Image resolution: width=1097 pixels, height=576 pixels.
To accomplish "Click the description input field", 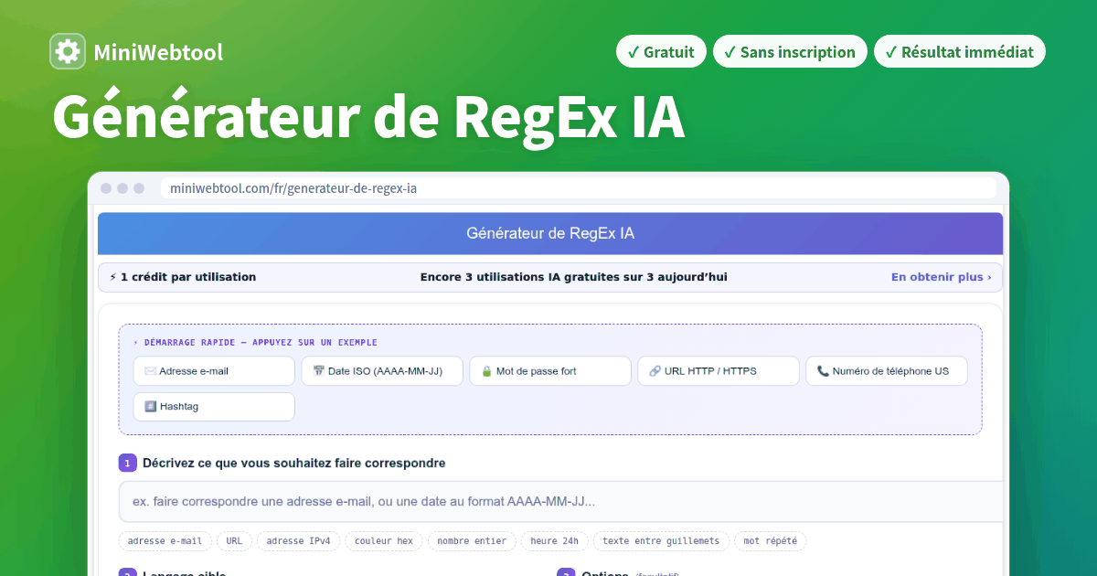I will 561,502.
